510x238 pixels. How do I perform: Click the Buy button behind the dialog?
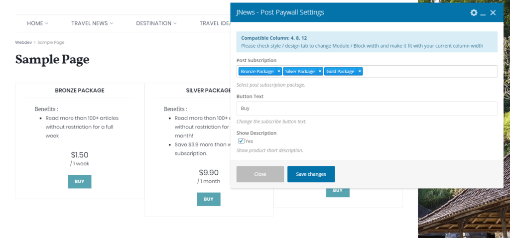338,191
